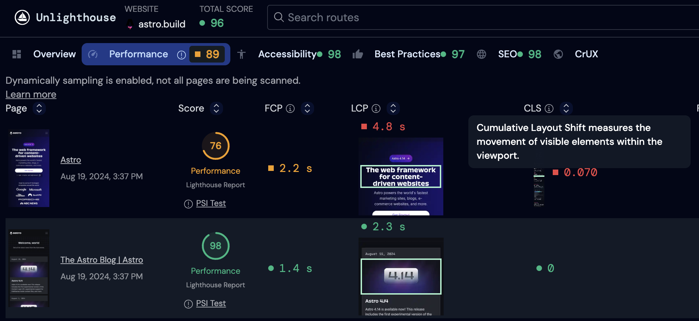Screen dimensions: 699x321
Task: Click the LCP column info icon
Action: (x=376, y=108)
